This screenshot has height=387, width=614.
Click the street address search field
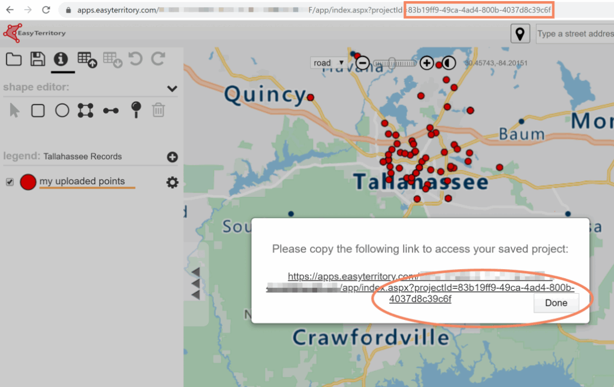[574, 33]
